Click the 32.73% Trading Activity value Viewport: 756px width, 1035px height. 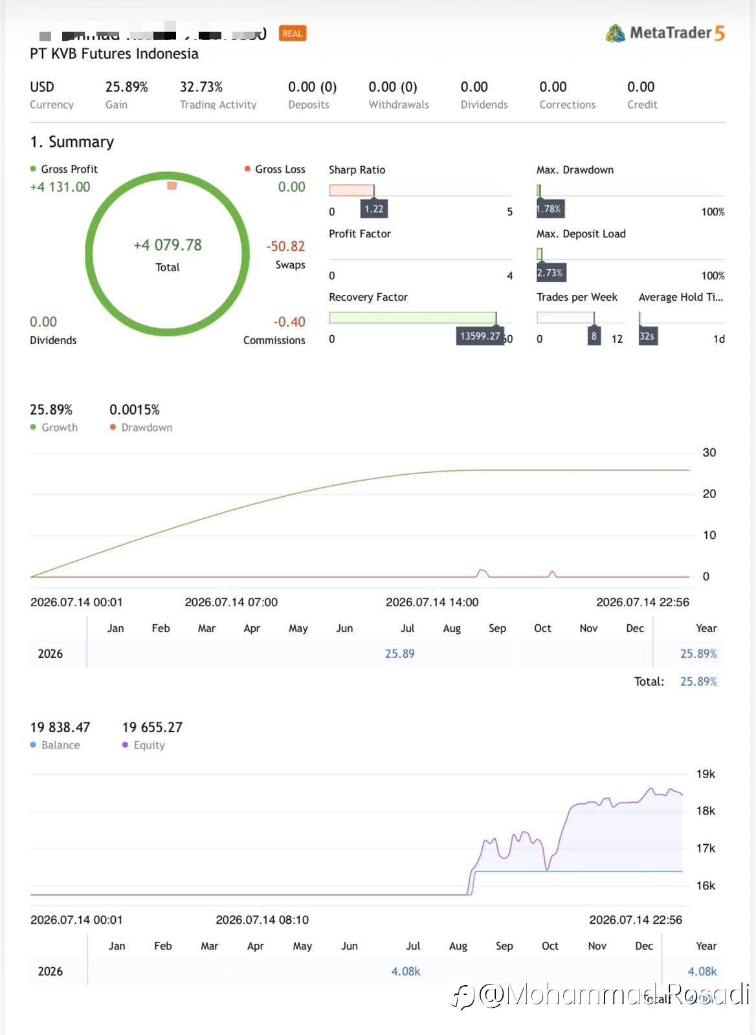pyautogui.click(x=201, y=87)
